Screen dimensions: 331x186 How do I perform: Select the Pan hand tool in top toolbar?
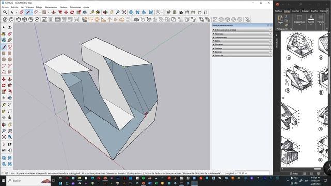coord(112,12)
